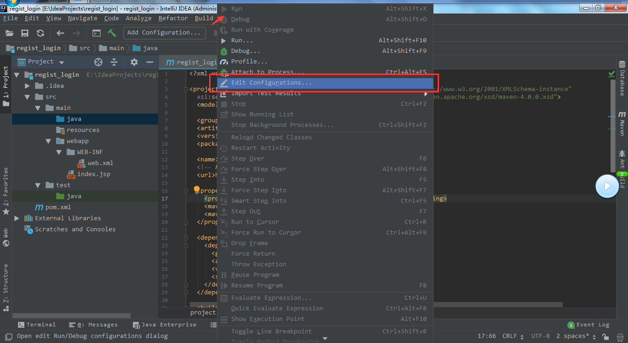Image resolution: width=628 pixels, height=343 pixels.
Task: Open the Maven tool window
Action: [622, 123]
